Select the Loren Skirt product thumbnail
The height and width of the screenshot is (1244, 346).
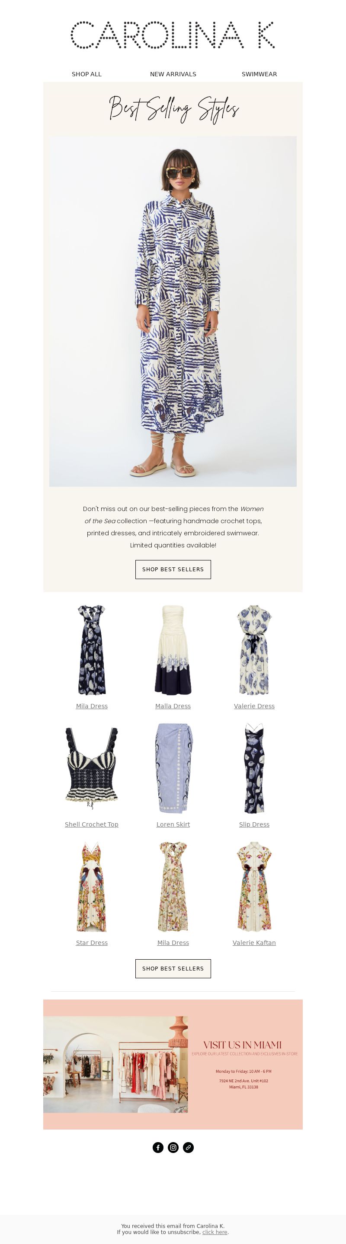click(x=173, y=769)
